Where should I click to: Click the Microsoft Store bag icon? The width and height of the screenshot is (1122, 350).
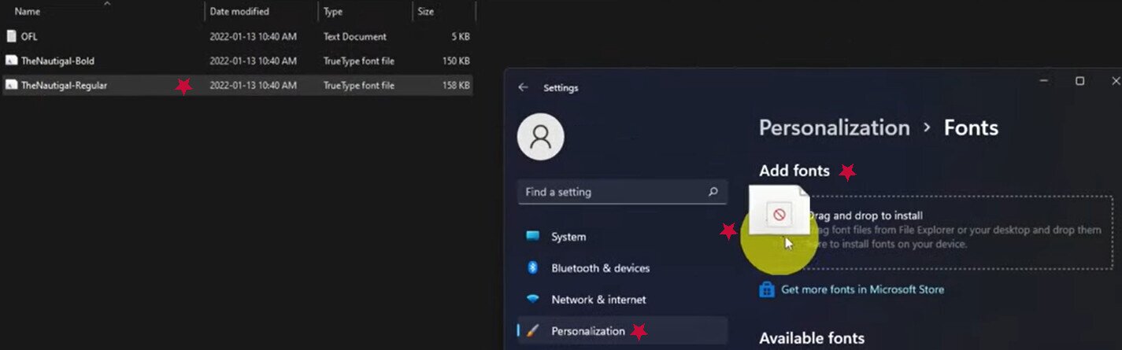click(x=767, y=289)
